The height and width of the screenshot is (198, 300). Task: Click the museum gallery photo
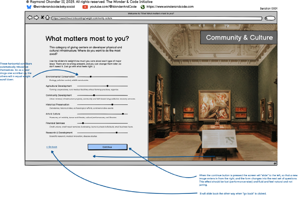(213, 93)
